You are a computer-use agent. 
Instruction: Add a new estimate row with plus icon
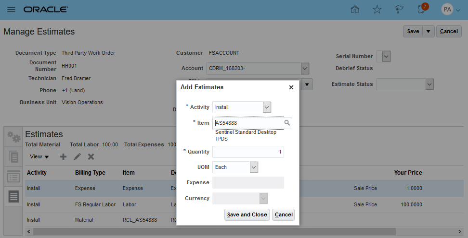[x=63, y=157]
